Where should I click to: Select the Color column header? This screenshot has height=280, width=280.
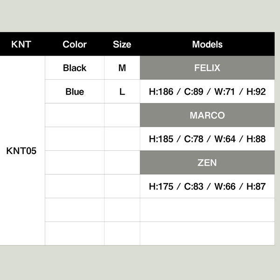tap(75, 44)
